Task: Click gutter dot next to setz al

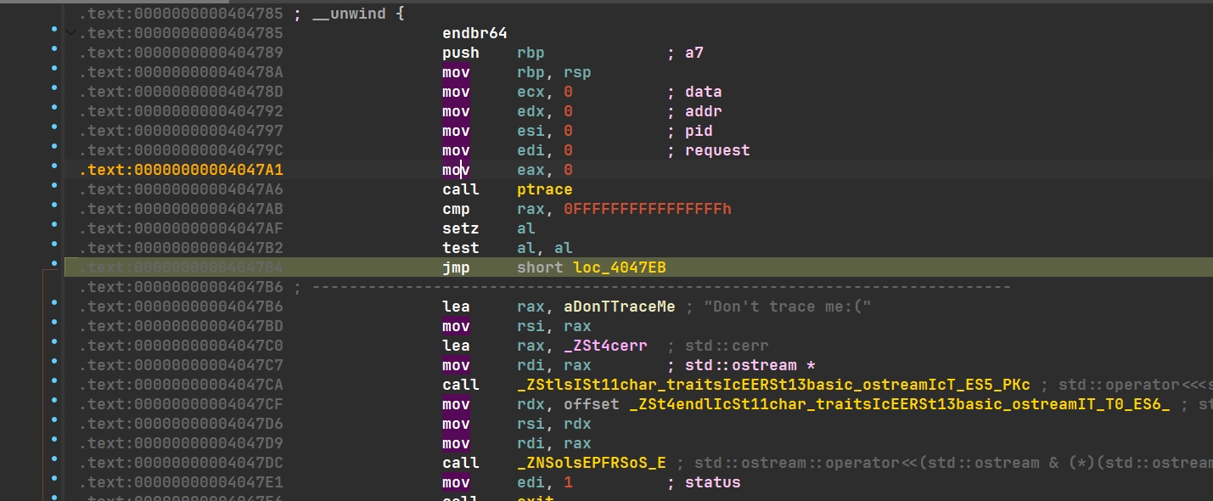Action: 54,225
